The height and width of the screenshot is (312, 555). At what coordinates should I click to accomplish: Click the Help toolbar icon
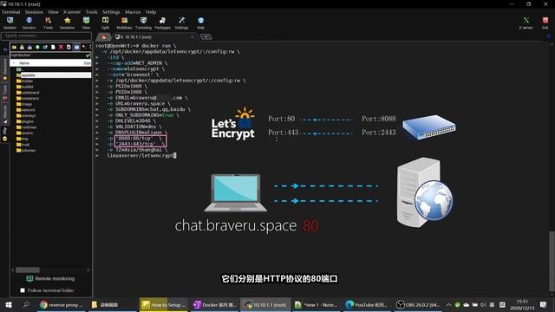tap(200, 23)
